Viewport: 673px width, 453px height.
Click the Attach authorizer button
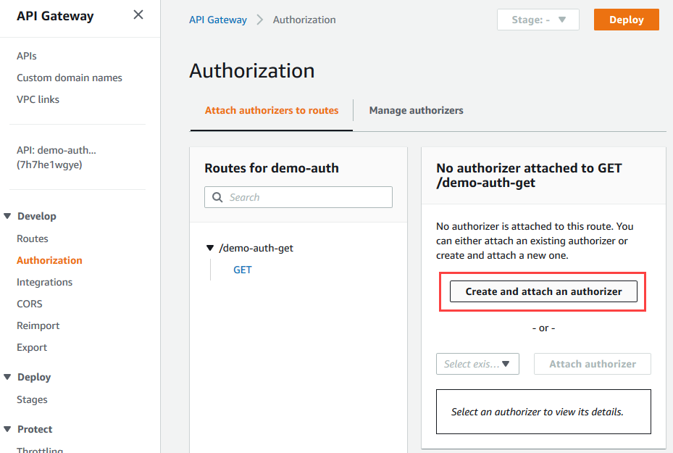click(592, 364)
